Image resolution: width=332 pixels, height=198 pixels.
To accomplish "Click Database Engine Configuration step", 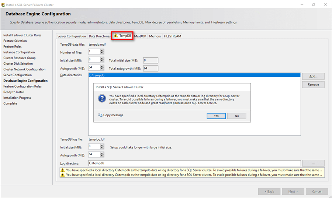I will [25, 81].
